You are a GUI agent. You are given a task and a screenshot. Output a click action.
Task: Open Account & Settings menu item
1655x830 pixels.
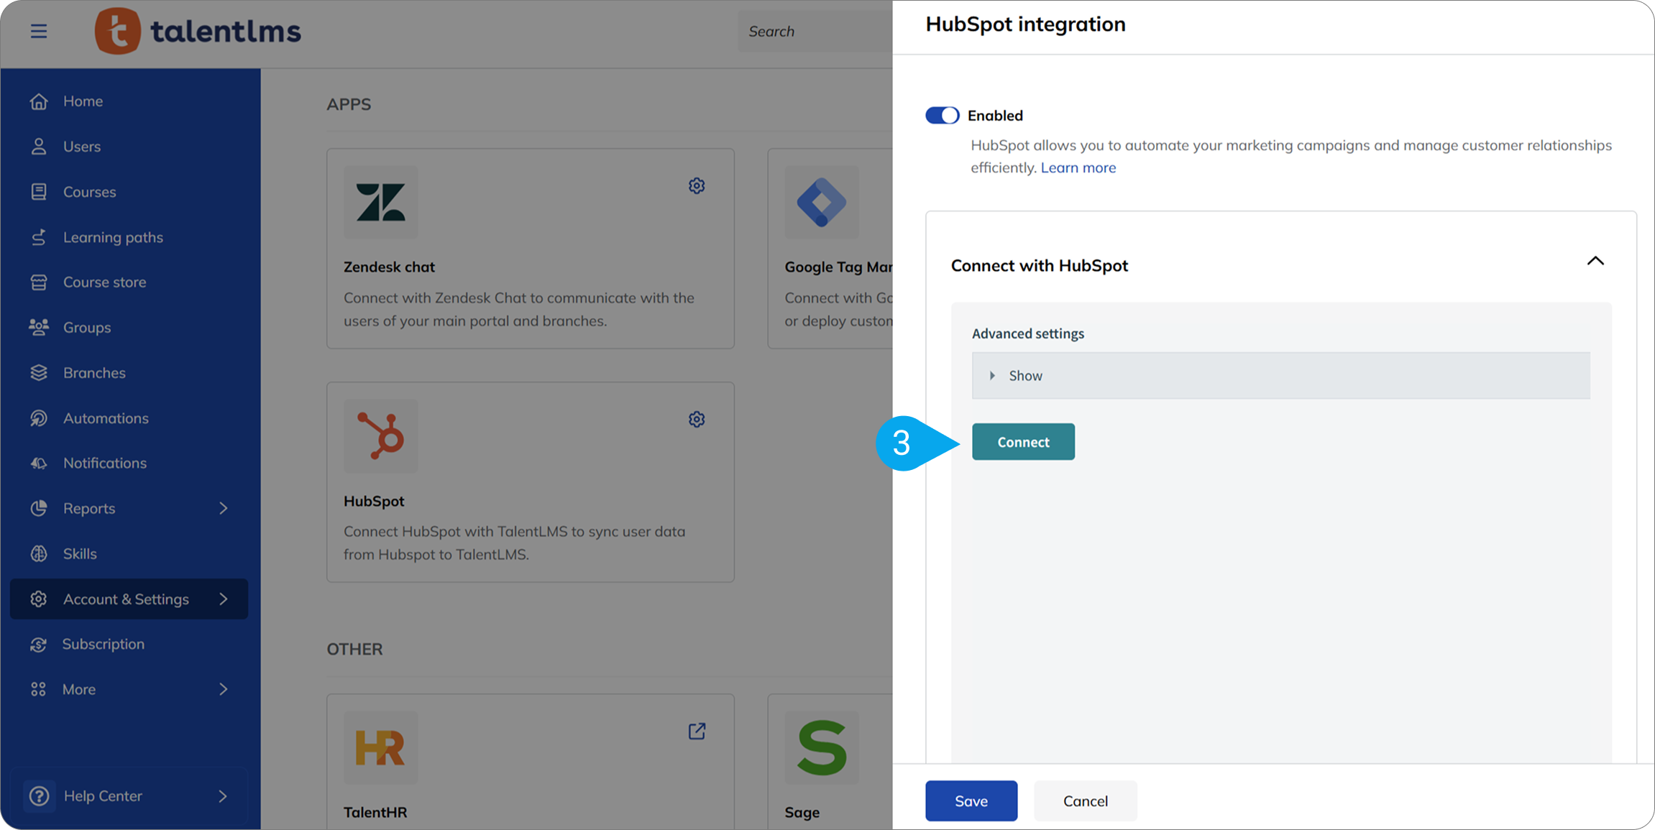tap(127, 599)
